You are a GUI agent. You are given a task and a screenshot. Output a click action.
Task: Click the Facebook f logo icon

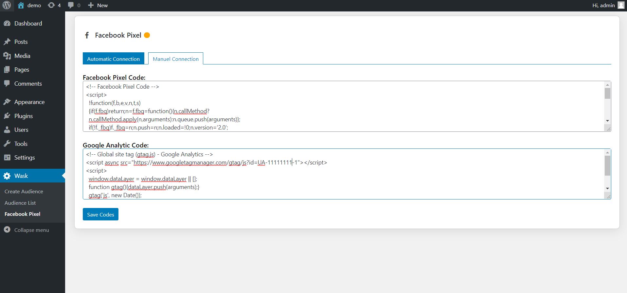(87, 35)
